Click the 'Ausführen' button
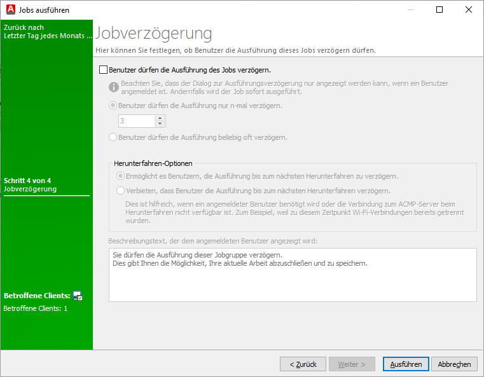 coord(406,364)
